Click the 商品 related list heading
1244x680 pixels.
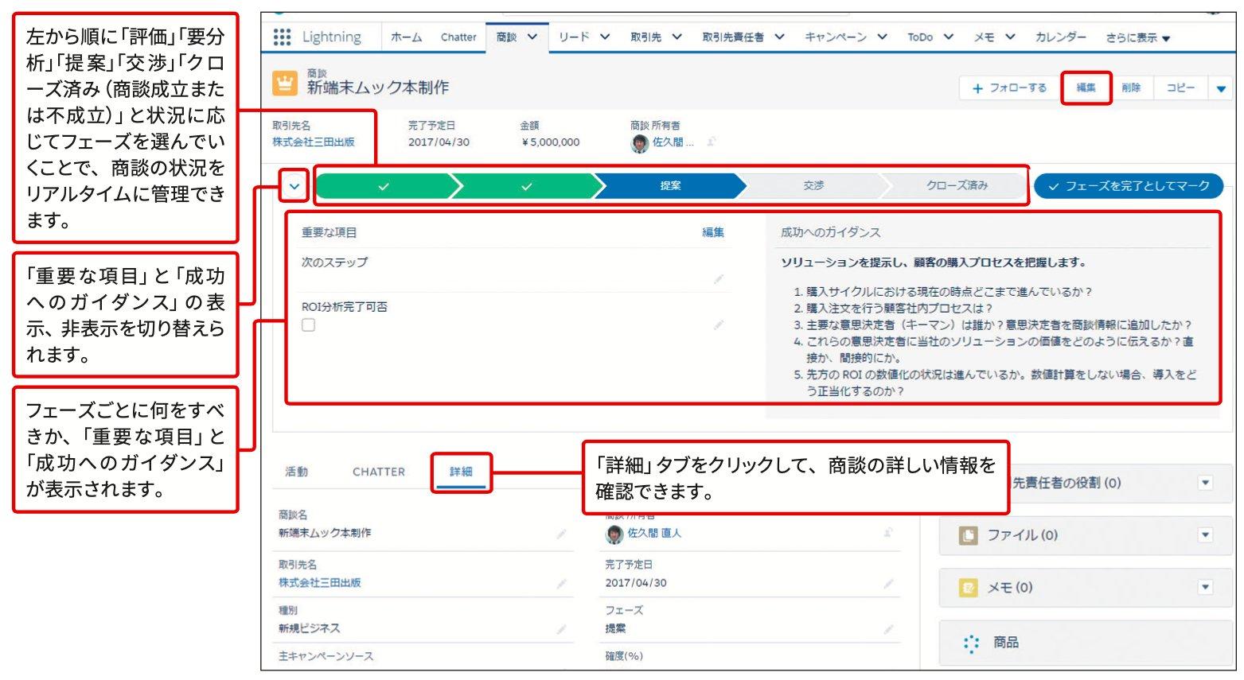[1006, 643]
